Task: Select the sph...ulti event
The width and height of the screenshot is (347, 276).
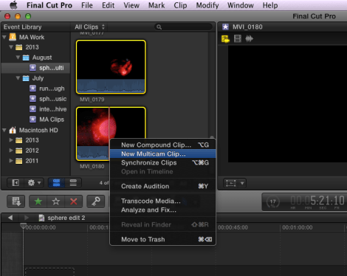Action: tap(35, 68)
